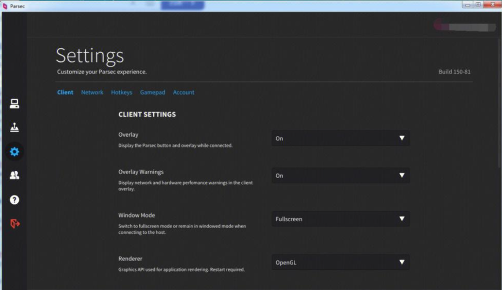Click the Renderer setting label
The width and height of the screenshot is (502, 290).
point(130,258)
